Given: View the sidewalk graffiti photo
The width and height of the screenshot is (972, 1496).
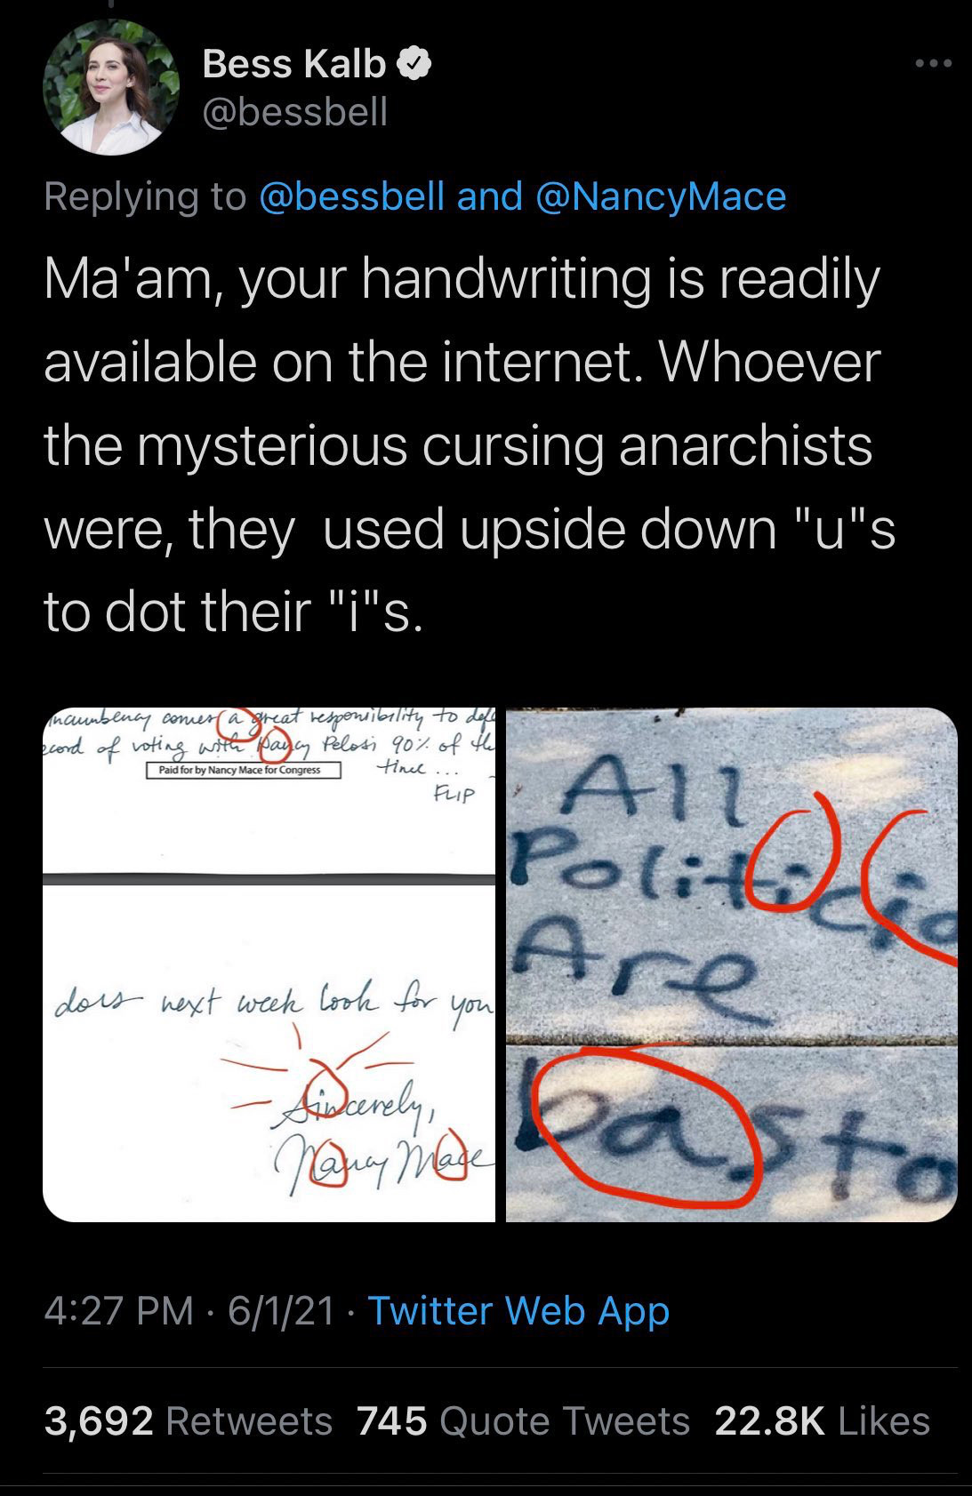Looking at the screenshot, I should (x=732, y=964).
